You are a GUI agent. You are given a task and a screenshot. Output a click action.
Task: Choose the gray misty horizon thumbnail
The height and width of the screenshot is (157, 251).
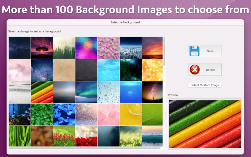click(x=64, y=92)
